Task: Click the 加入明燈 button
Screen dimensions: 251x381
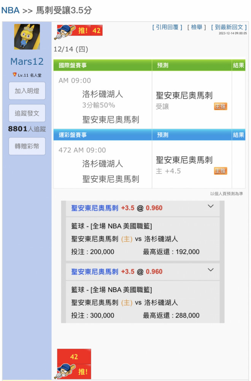Action: pyautogui.click(x=27, y=91)
